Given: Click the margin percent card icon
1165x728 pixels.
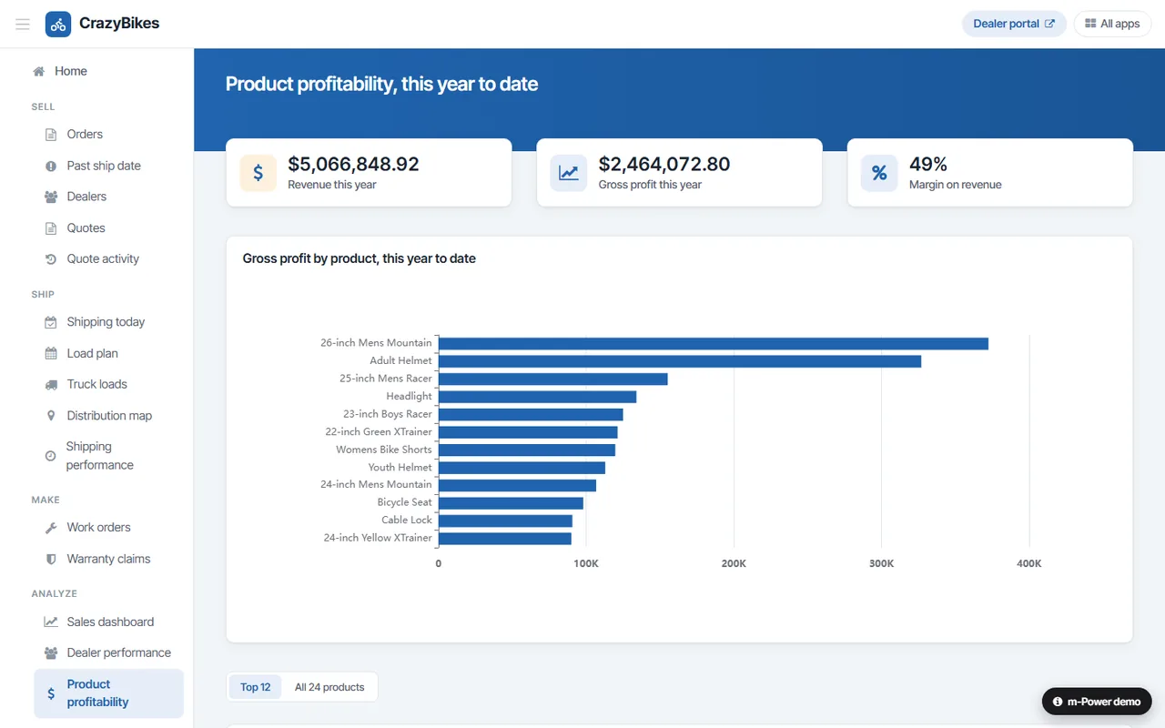Looking at the screenshot, I should pos(879,173).
